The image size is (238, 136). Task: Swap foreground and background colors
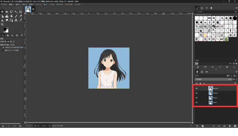click(x=7, y=28)
